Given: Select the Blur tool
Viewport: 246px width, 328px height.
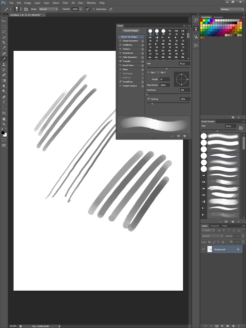Looking at the screenshot, I should [4, 86].
